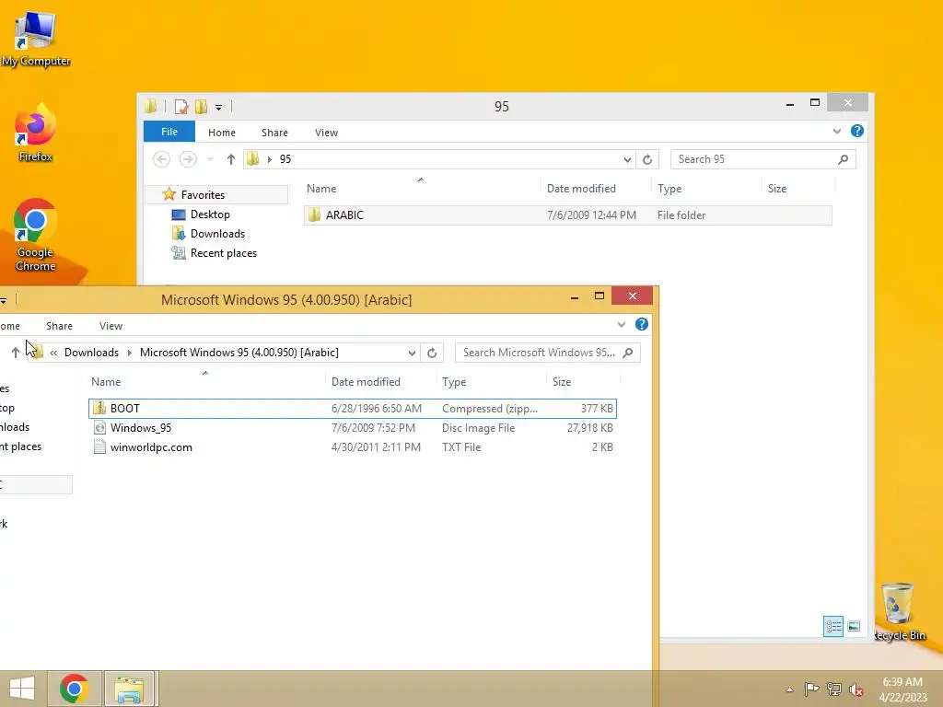Expand the ribbon in the 95 window

[836, 131]
